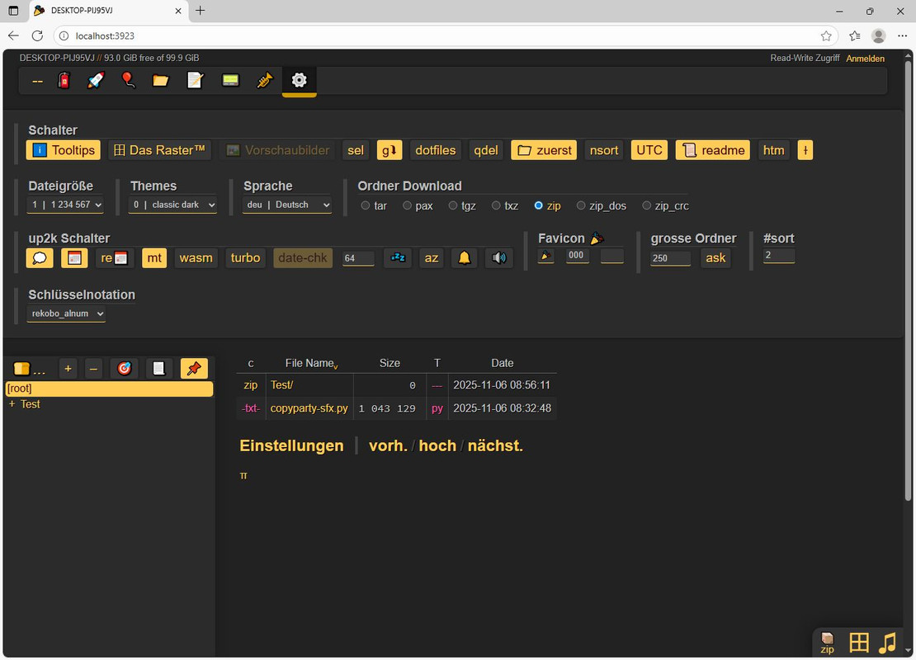Toggle the zuerst folders-first switch
916x660 pixels.
[544, 150]
